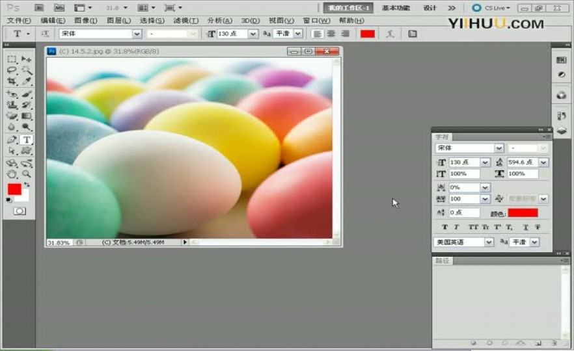The width and height of the screenshot is (574, 351).
Task: Open the Healing Brush tool
Action: click(x=12, y=94)
